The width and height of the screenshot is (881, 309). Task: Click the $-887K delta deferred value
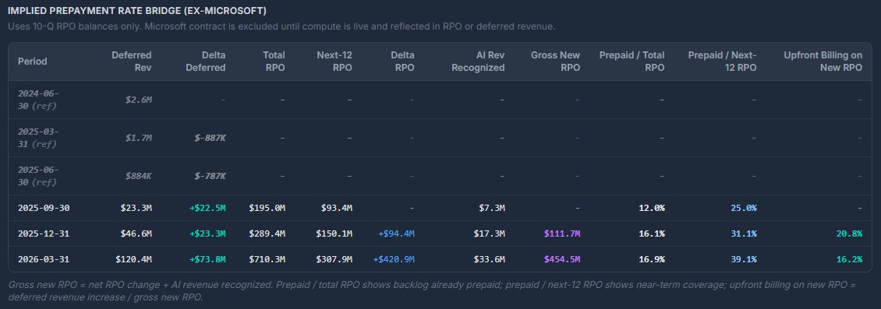[211, 138]
